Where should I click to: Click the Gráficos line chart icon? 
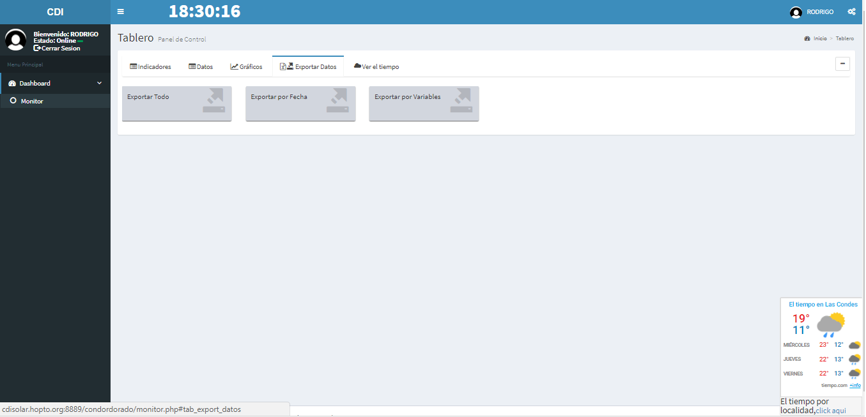point(235,66)
